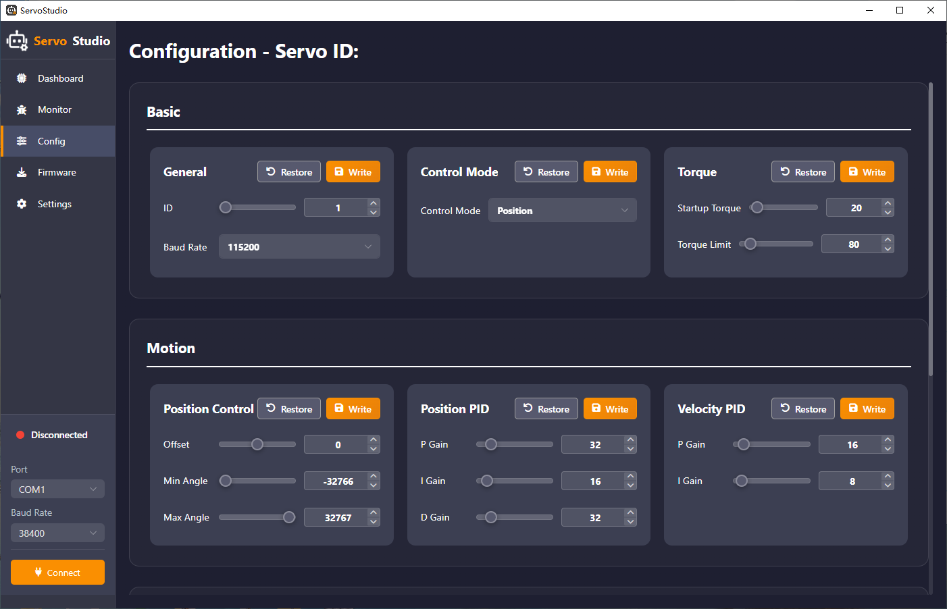Open Firmware via its download icon
The image size is (947, 609).
(22, 172)
